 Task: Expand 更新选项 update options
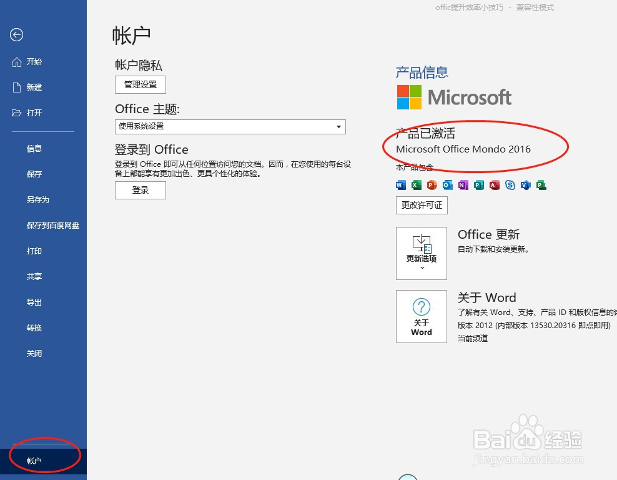coord(422,253)
